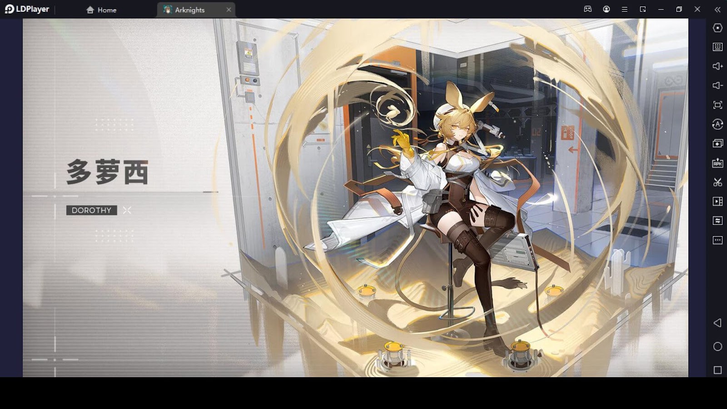Collapse the right sidebar with the double-chevron

pyautogui.click(x=717, y=10)
